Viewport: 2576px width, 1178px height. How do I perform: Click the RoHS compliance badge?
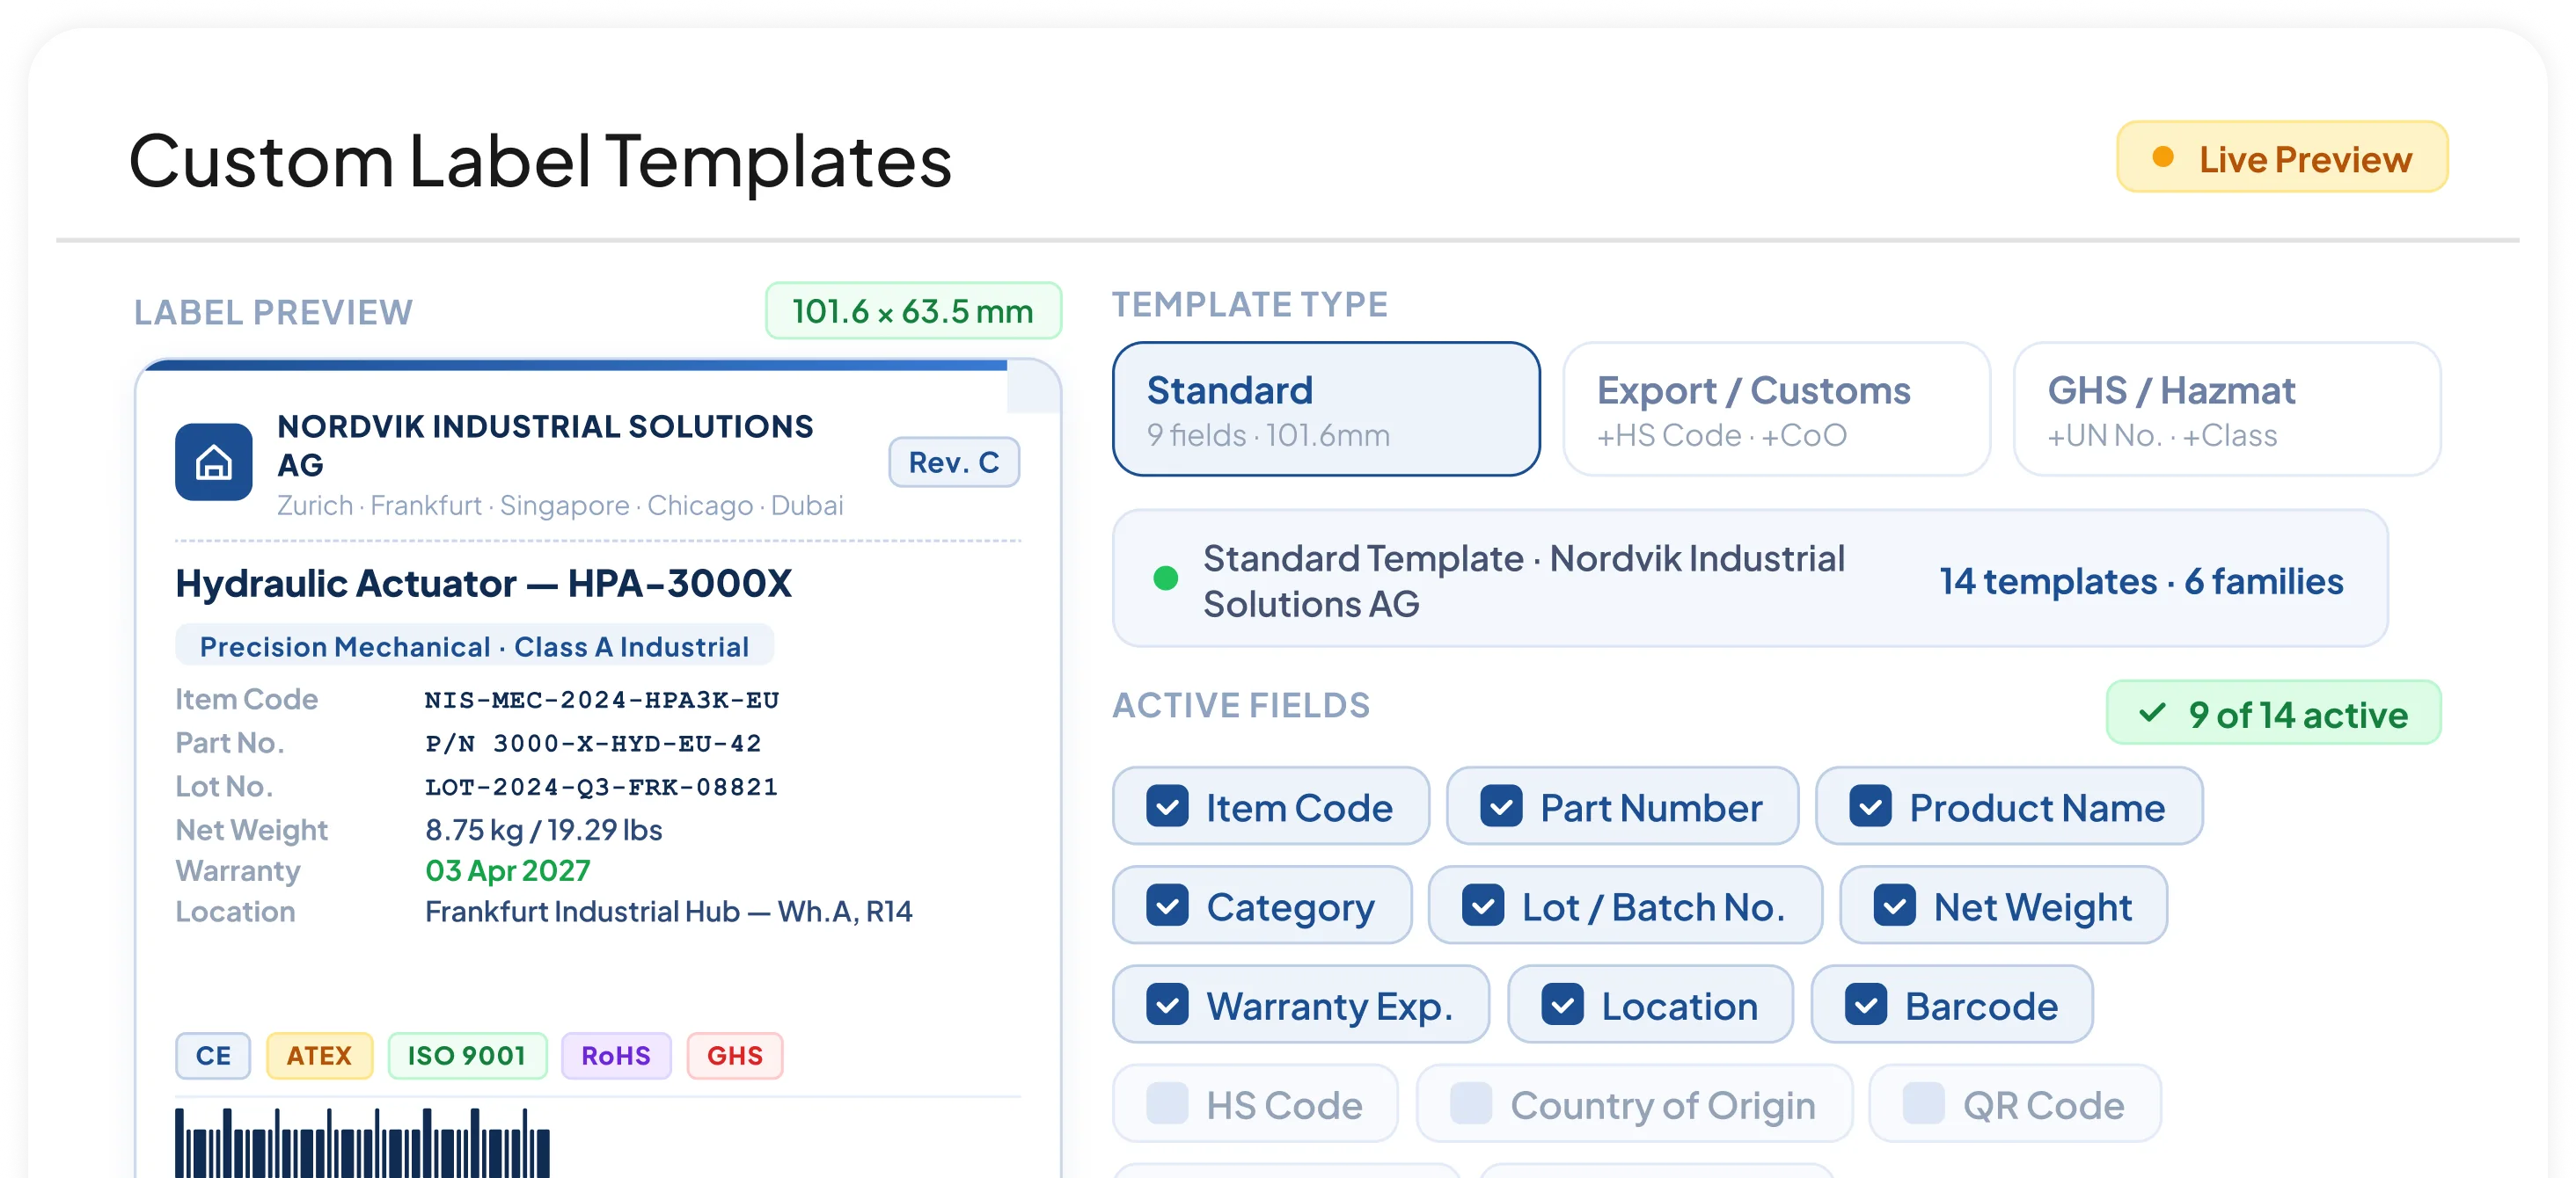pyautogui.click(x=616, y=1055)
